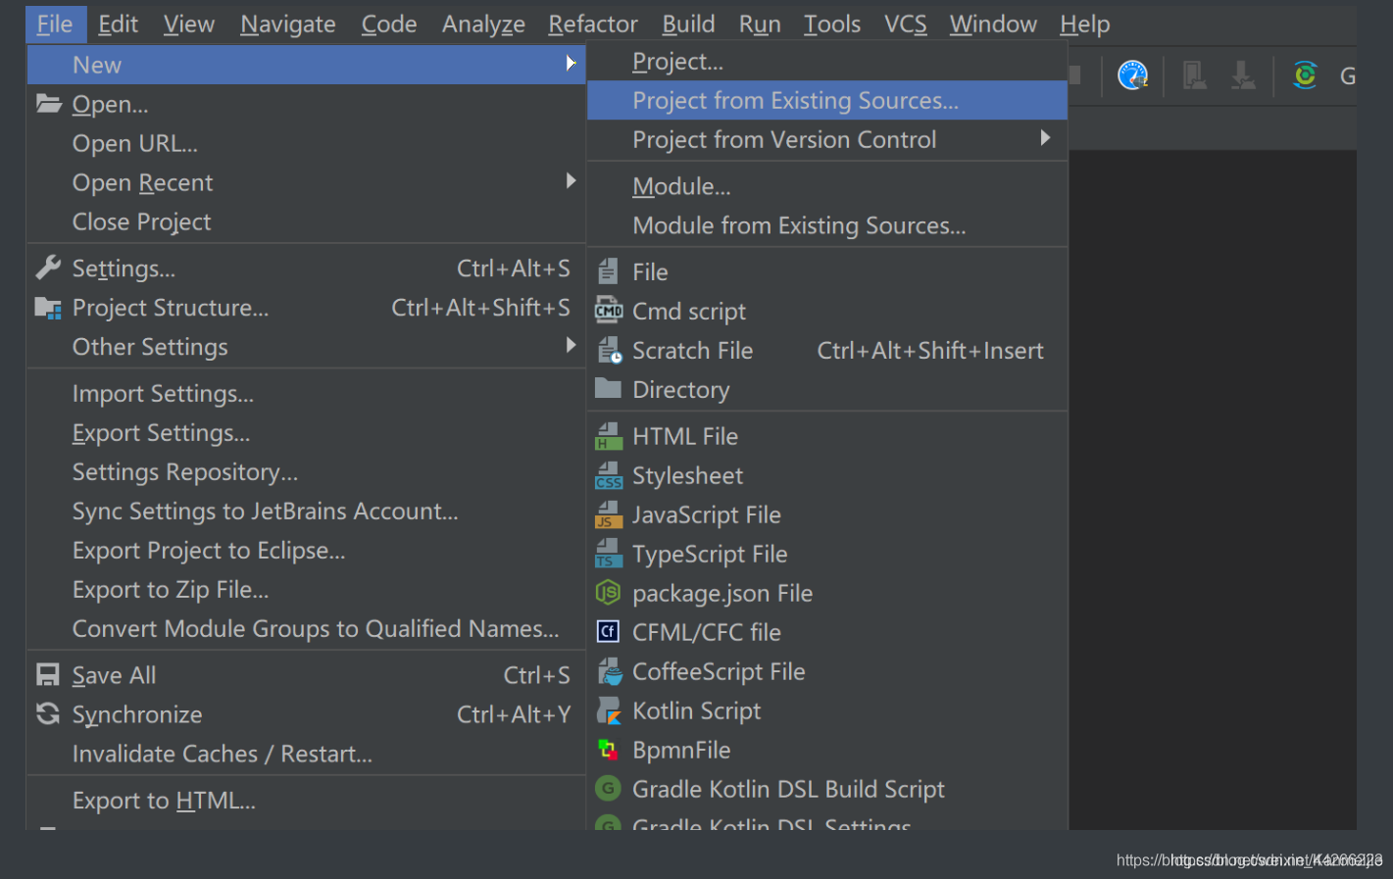Click the Save All floppy icon
Viewport: 1393px width, 879px height.
[48, 674]
